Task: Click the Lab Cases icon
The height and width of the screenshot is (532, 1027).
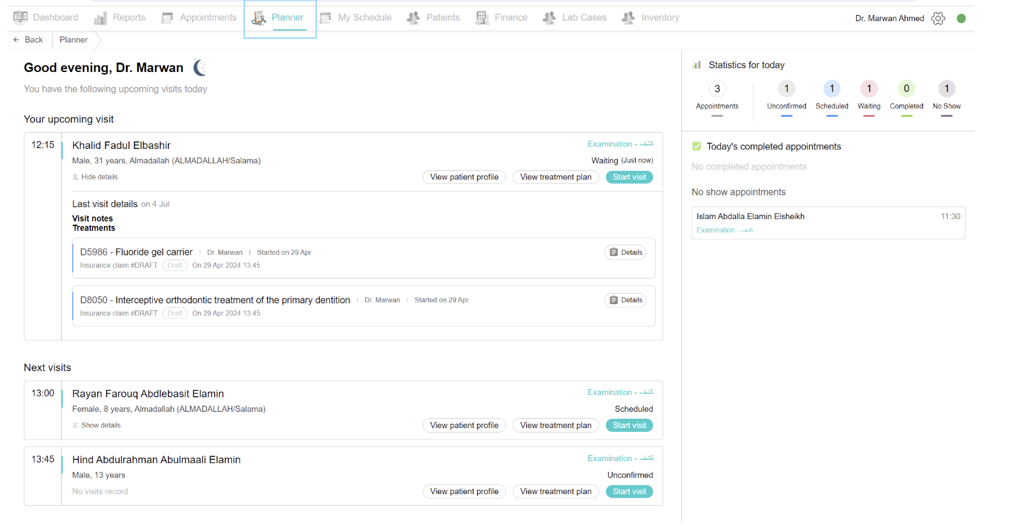Action: click(x=549, y=18)
